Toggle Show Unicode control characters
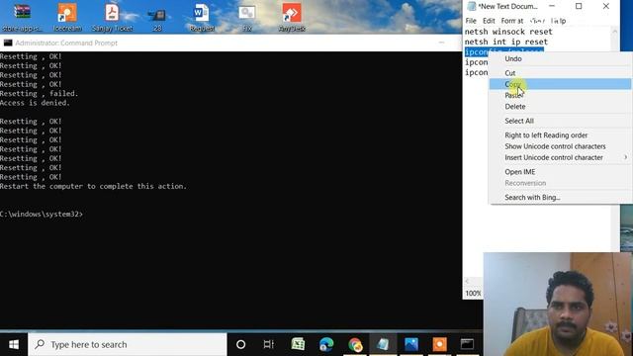This screenshot has width=633, height=356. tap(561, 146)
